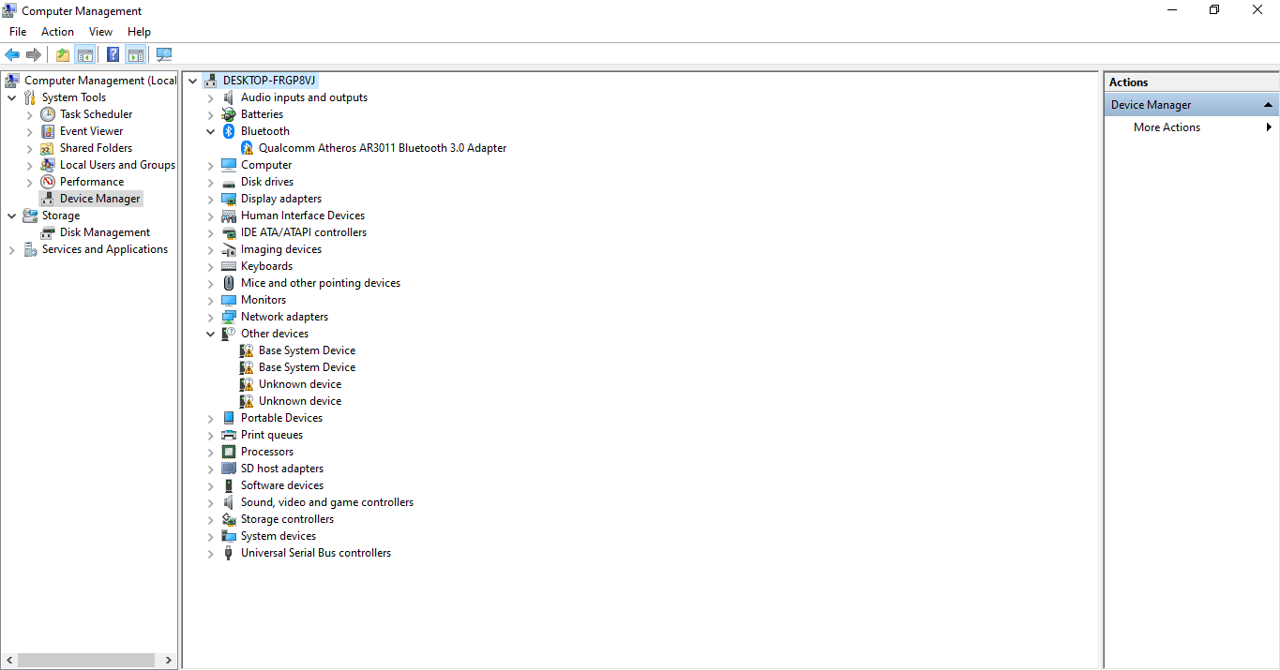Click the Event Viewer icon in tree
This screenshot has height=670, width=1280.
(x=48, y=131)
